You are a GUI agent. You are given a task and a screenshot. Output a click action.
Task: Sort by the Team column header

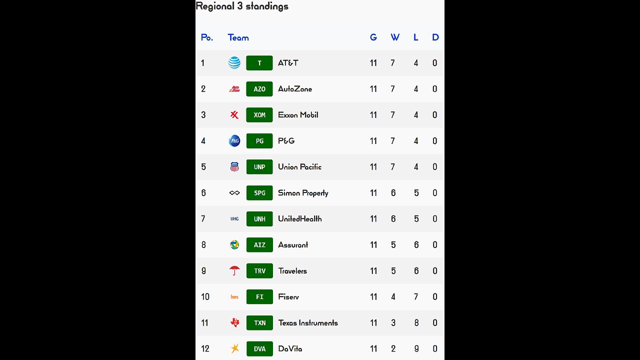coord(238,37)
